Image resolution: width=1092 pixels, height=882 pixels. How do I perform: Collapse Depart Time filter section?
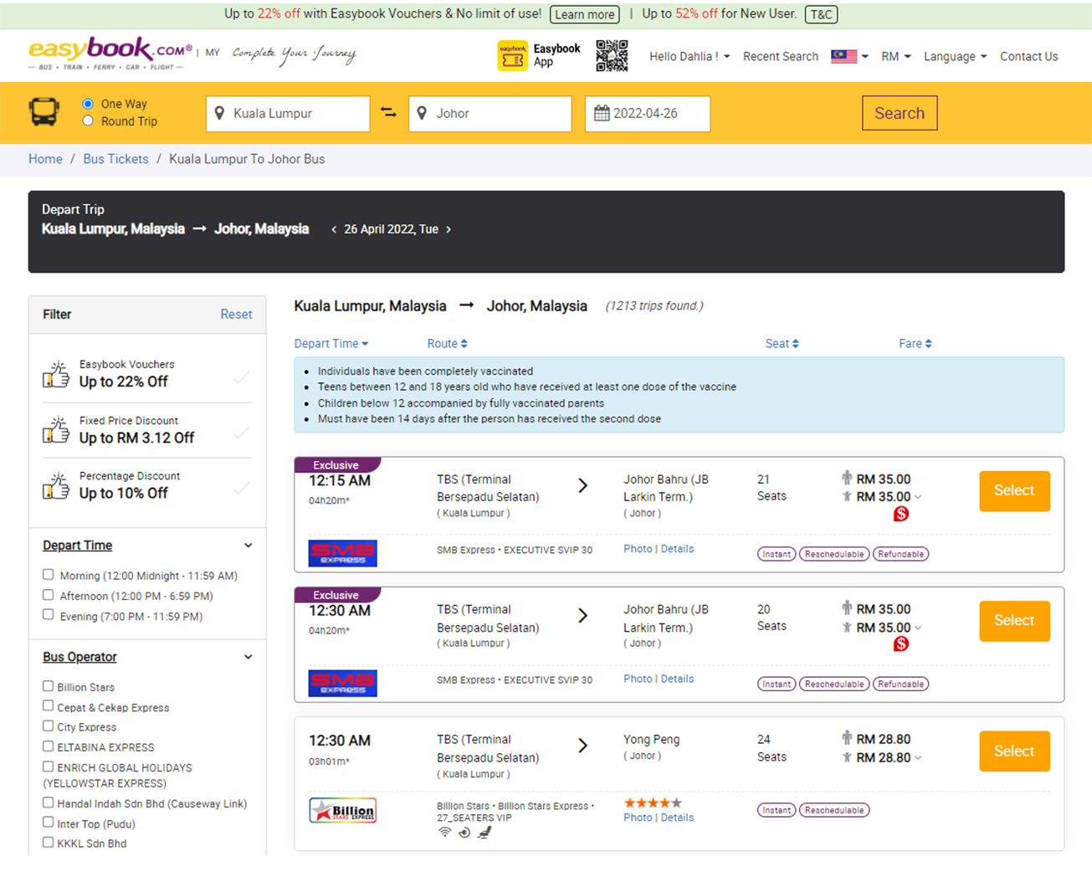(x=248, y=546)
